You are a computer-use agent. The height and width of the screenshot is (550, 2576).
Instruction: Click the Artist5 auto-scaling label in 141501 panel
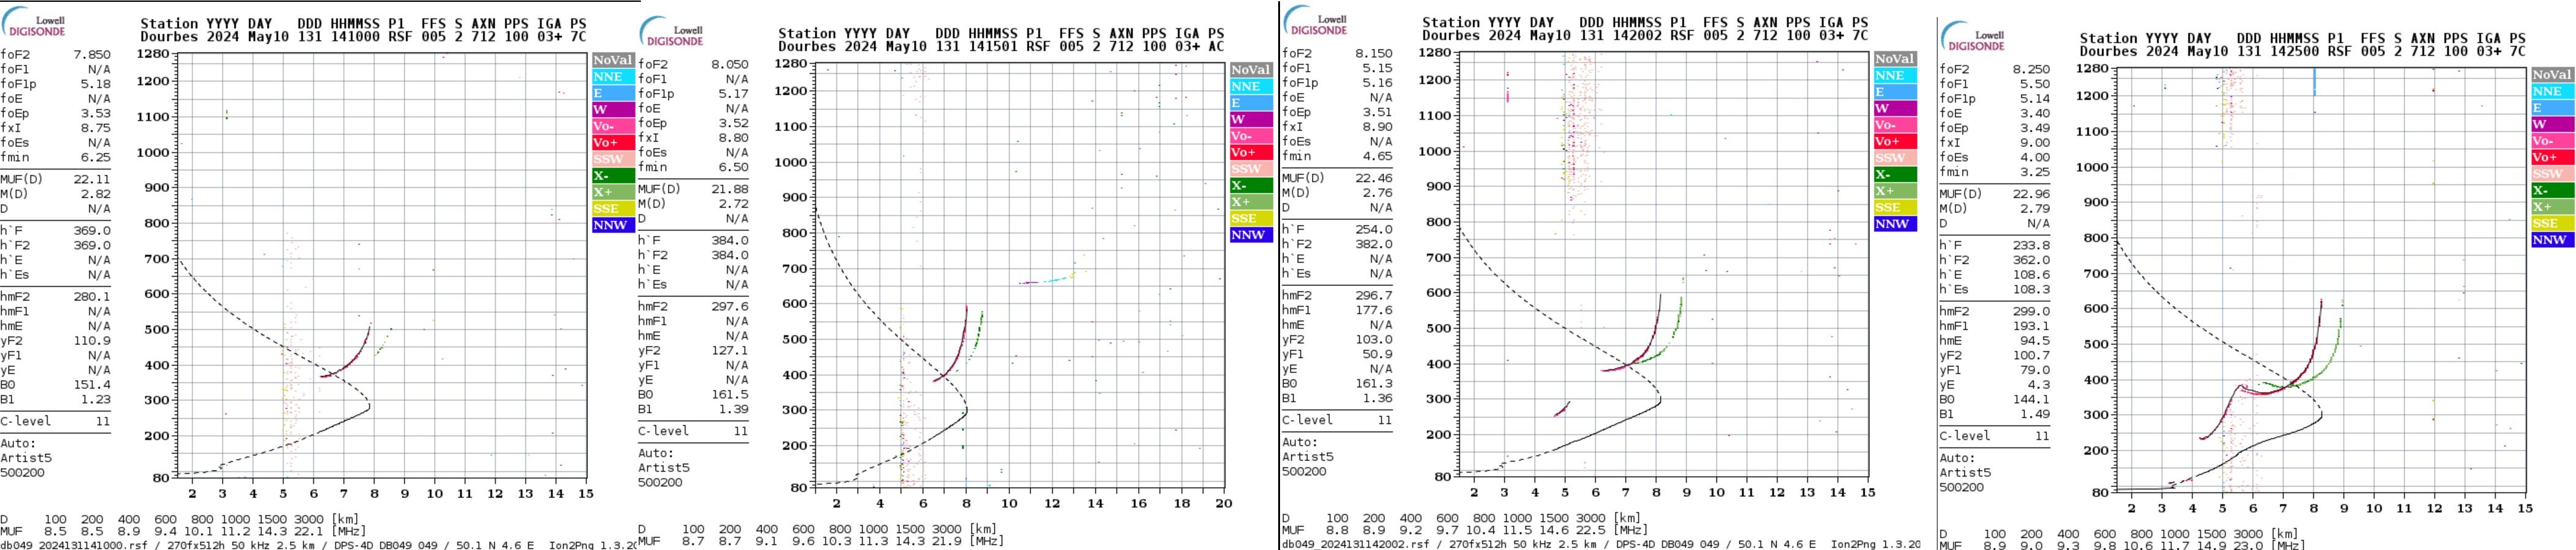[x=664, y=467]
